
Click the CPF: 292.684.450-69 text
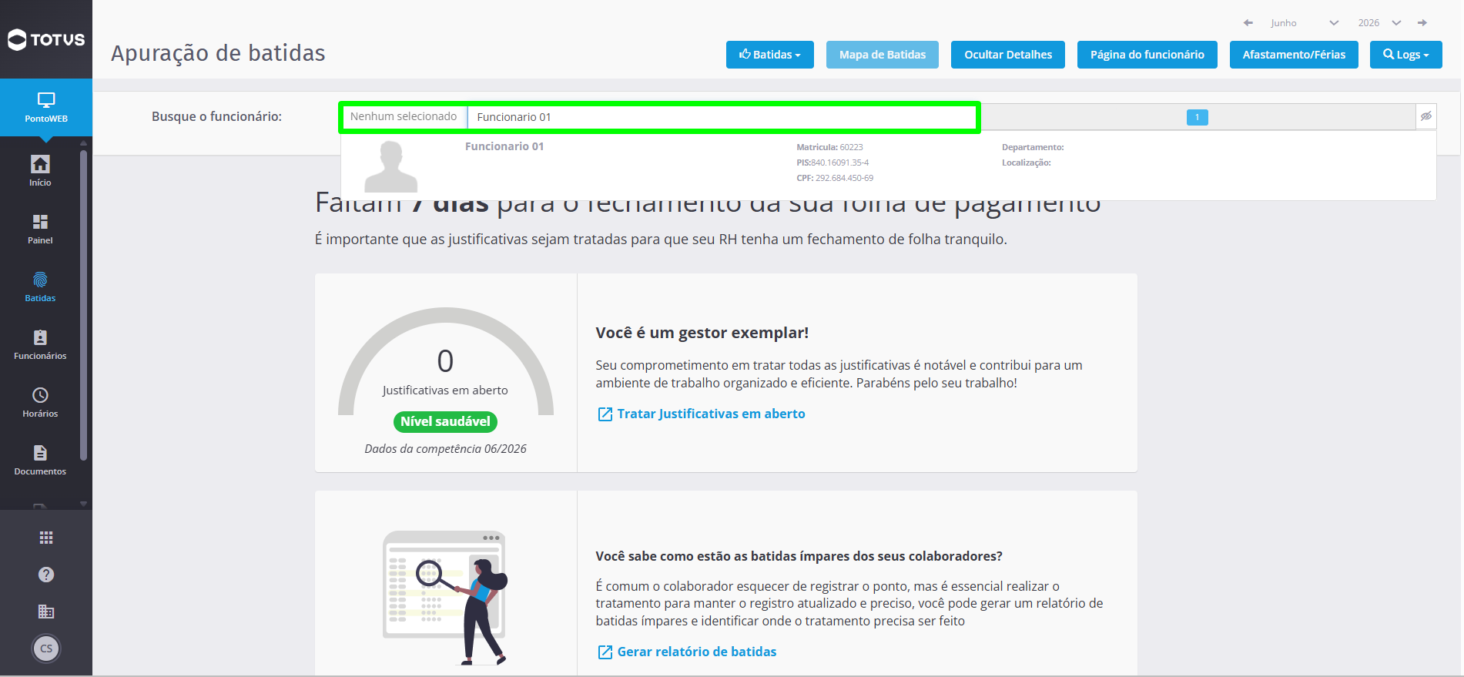[x=835, y=178]
